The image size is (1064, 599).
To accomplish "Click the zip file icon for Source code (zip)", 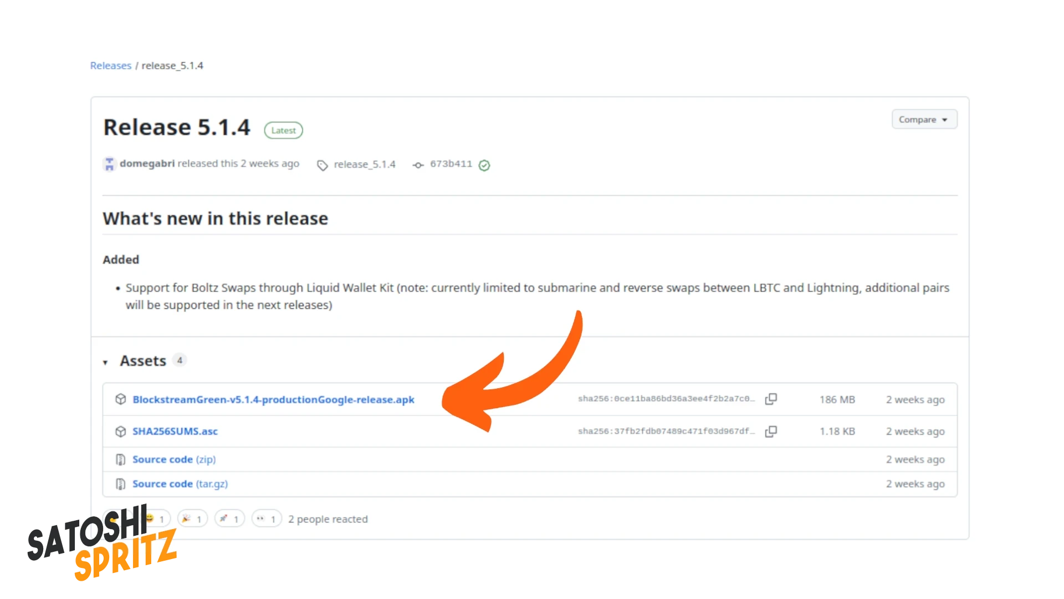I will [x=120, y=459].
